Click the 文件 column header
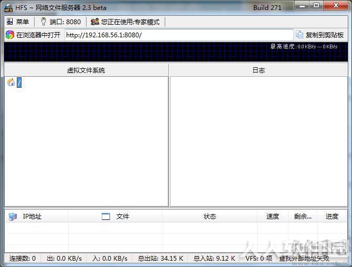The width and height of the screenshot is (352, 267). pyautogui.click(x=115, y=217)
